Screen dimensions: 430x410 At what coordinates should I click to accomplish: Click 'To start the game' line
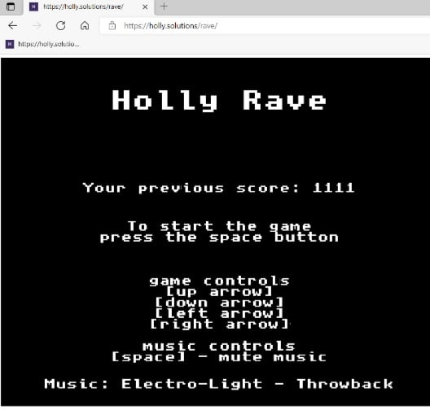pyautogui.click(x=219, y=226)
